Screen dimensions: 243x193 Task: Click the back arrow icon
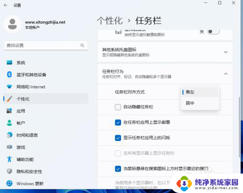point(6,5)
